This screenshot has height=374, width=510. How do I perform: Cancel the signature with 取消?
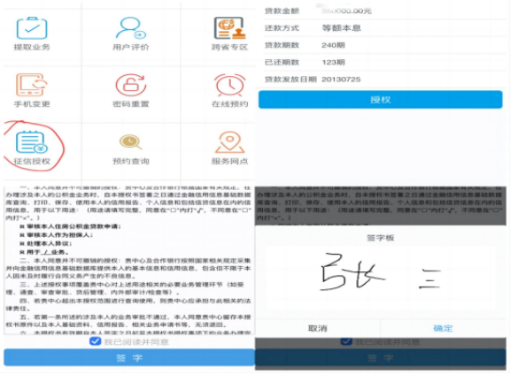(318, 328)
